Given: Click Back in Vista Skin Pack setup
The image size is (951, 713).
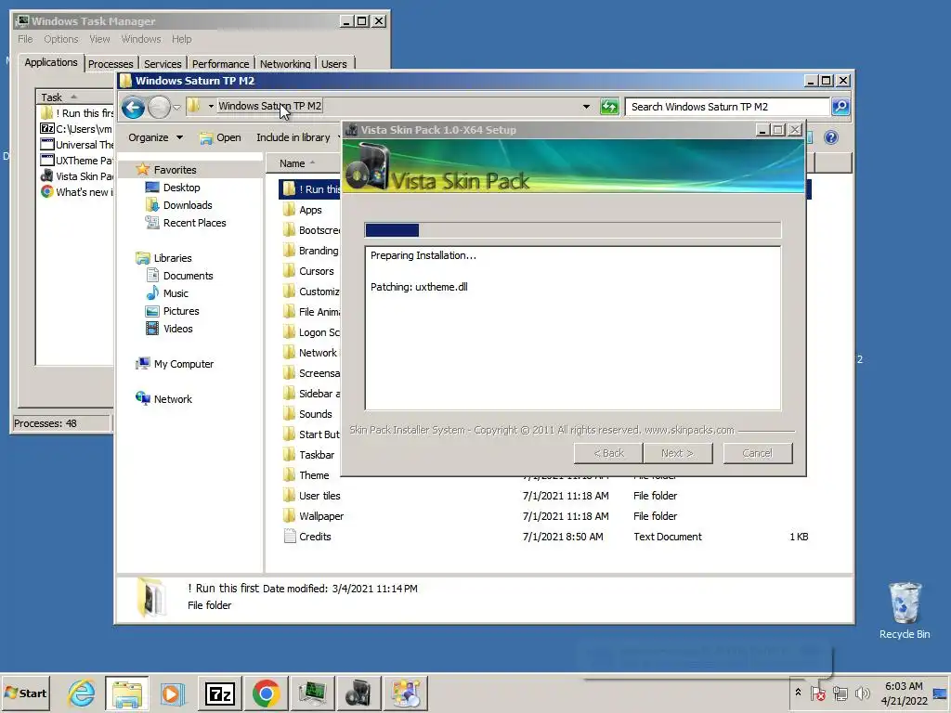Looking at the screenshot, I should (x=608, y=453).
